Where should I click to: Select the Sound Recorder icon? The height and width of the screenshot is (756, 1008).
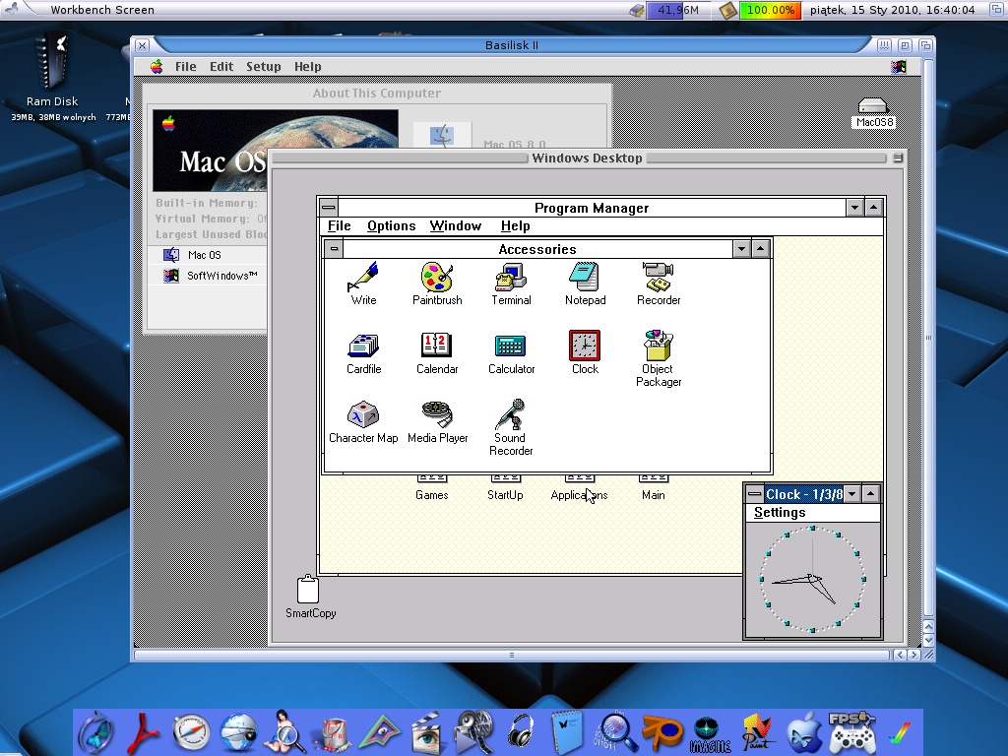[511, 427]
